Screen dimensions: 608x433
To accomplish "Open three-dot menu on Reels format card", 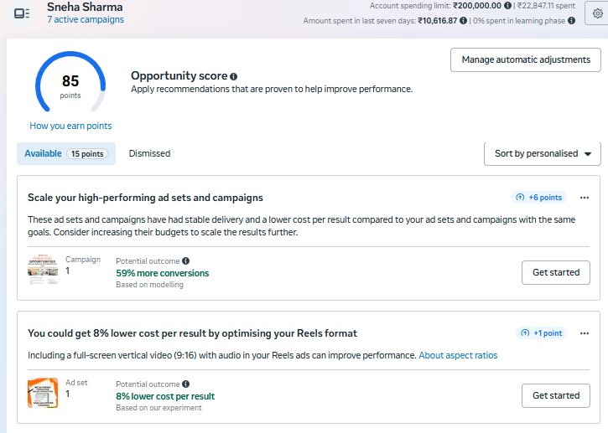I will [x=585, y=332].
